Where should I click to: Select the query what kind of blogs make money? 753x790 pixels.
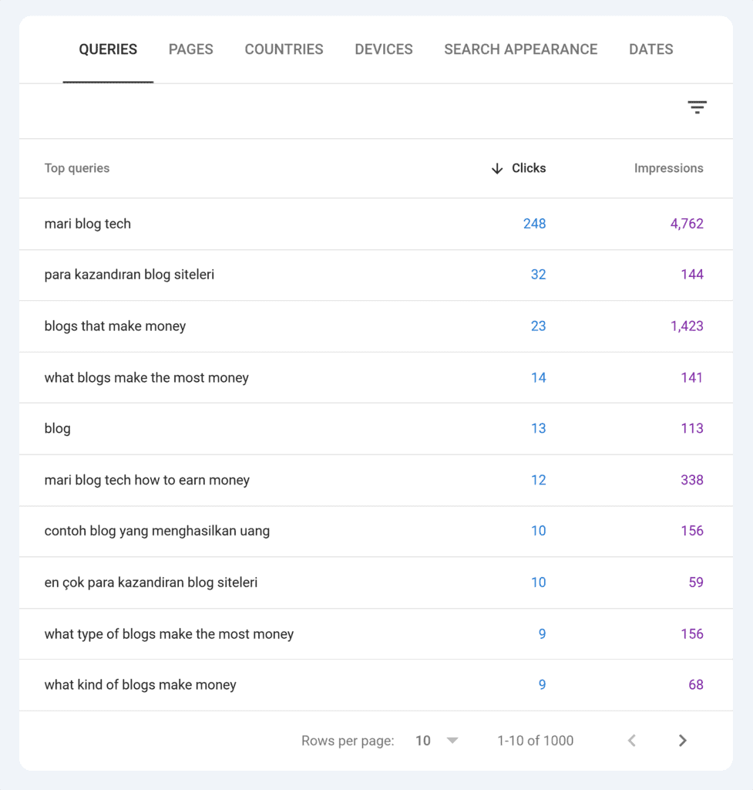click(x=140, y=684)
